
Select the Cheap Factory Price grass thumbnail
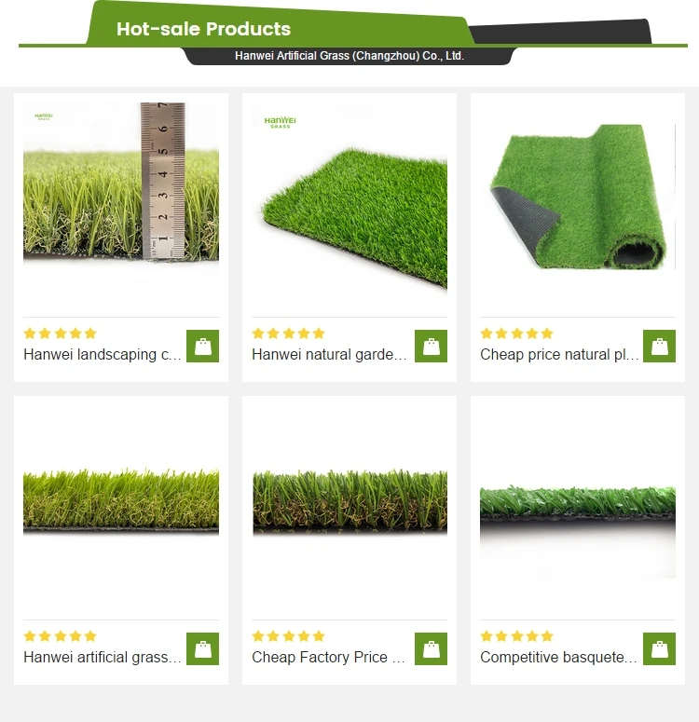(349, 503)
